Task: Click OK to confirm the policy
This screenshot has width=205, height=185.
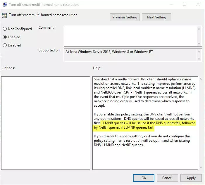Action: click(144, 178)
